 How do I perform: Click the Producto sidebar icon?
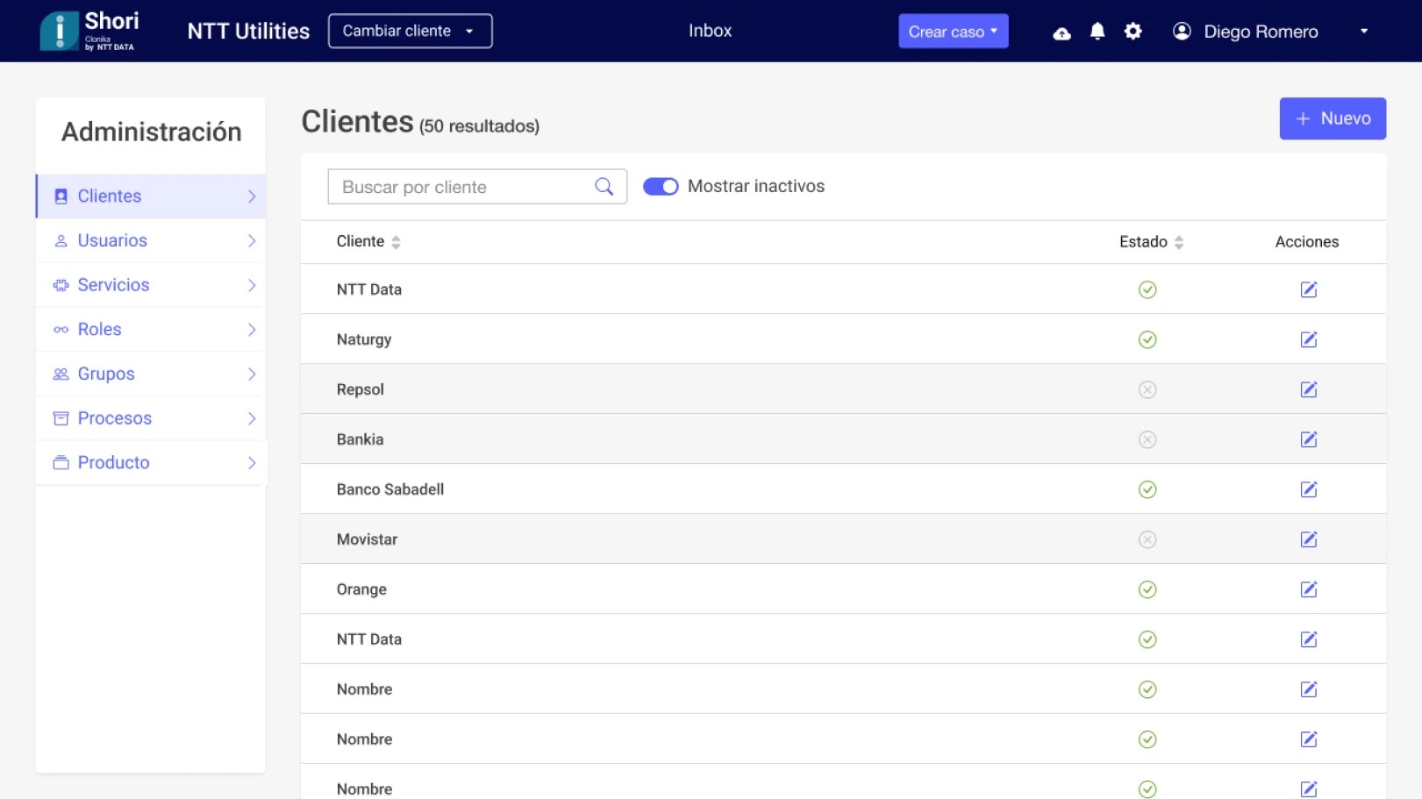click(x=61, y=462)
